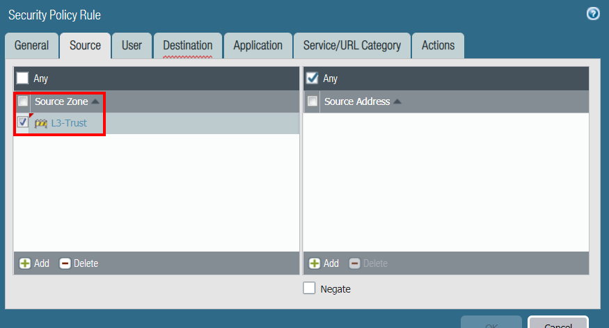Click the L3-Trust zone icon
This screenshot has width=609, height=328.
41,123
